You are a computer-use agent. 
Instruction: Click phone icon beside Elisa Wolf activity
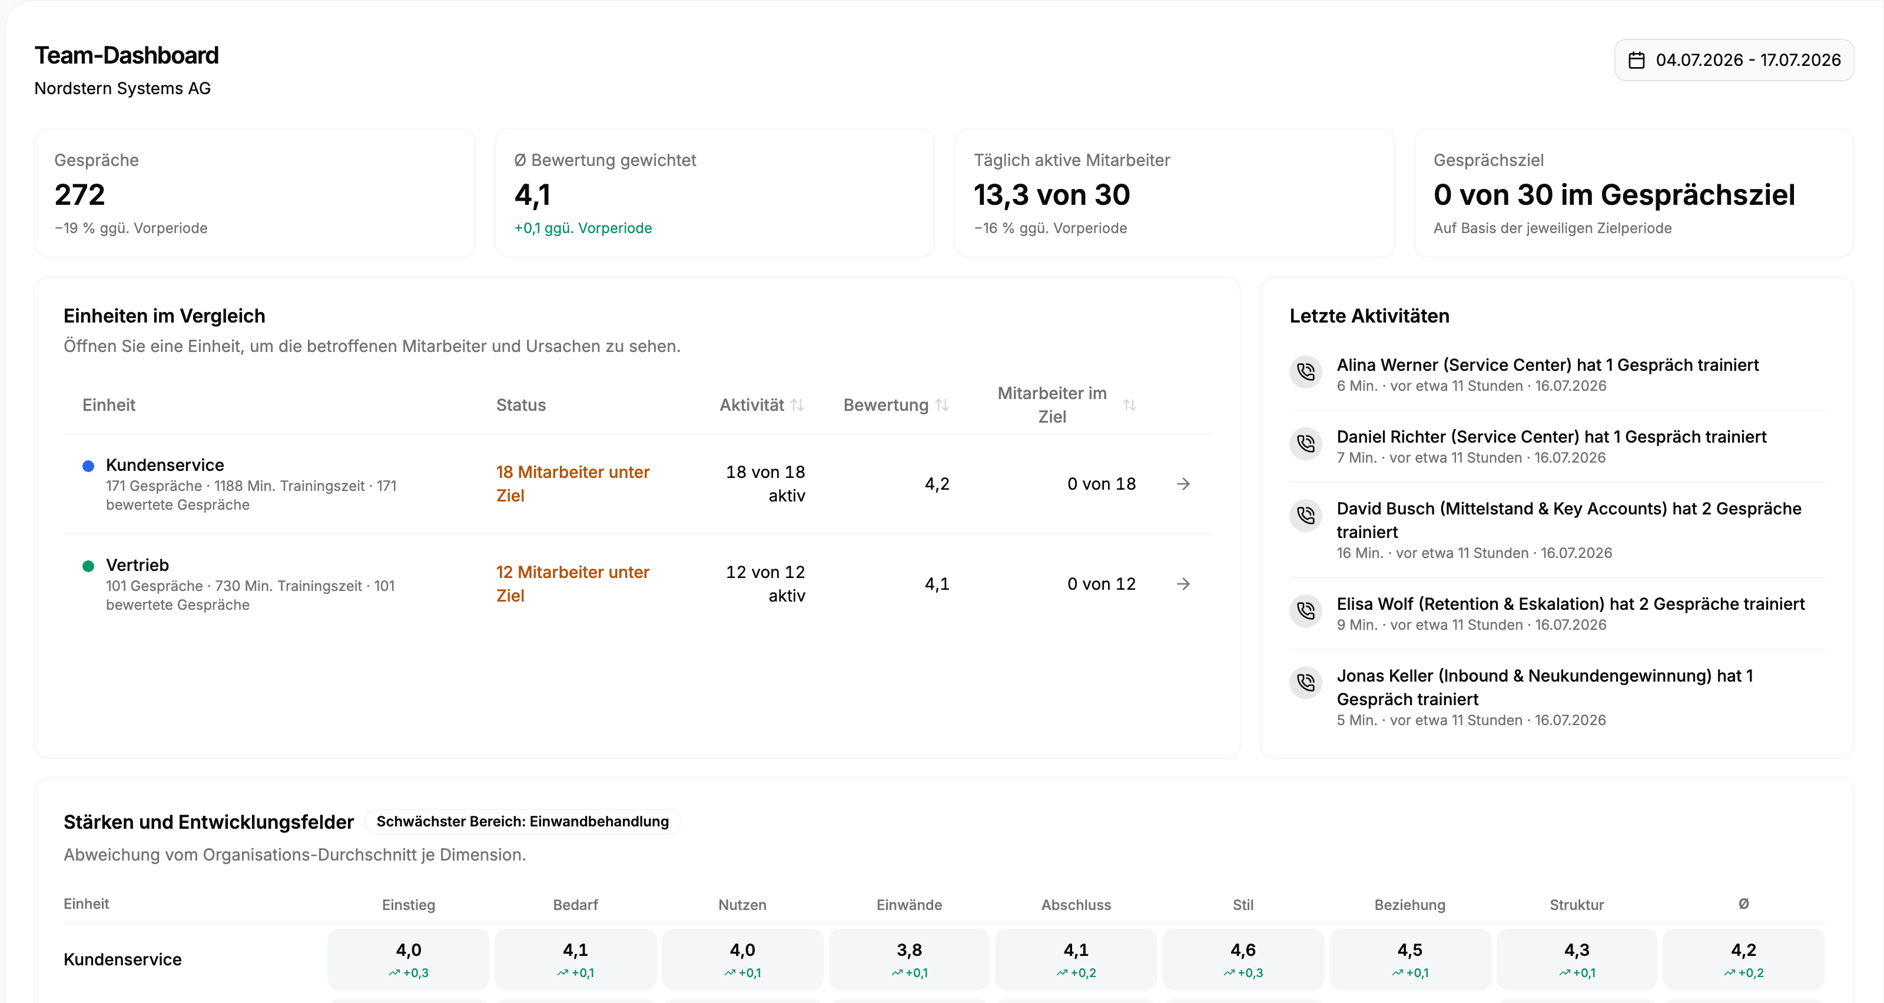pyautogui.click(x=1305, y=611)
